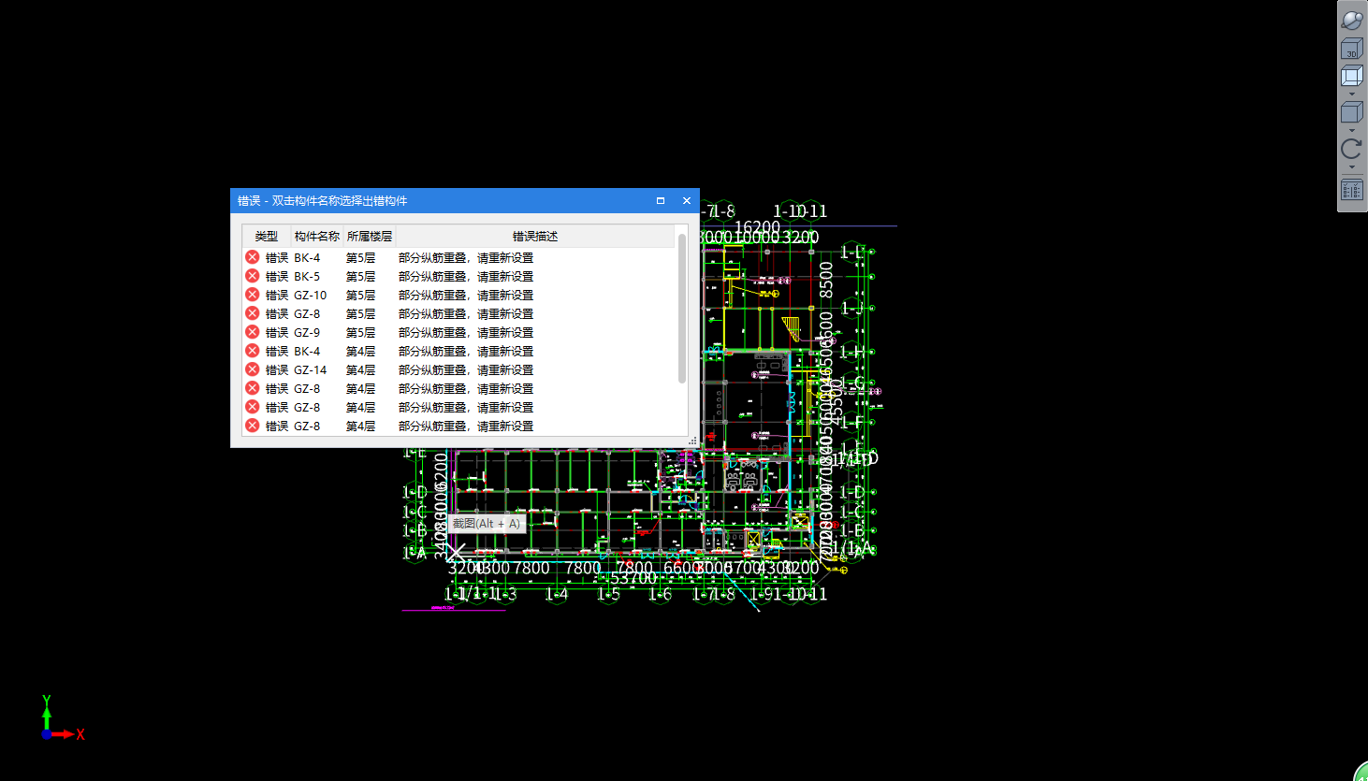
Task: Sort by the 构件名称 column header
Action: [316, 236]
